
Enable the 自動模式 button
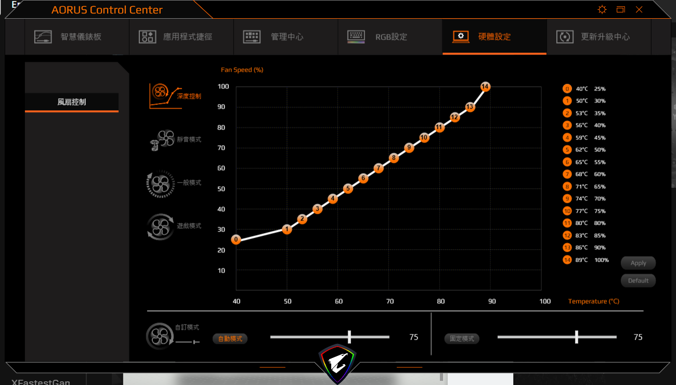[x=230, y=339]
